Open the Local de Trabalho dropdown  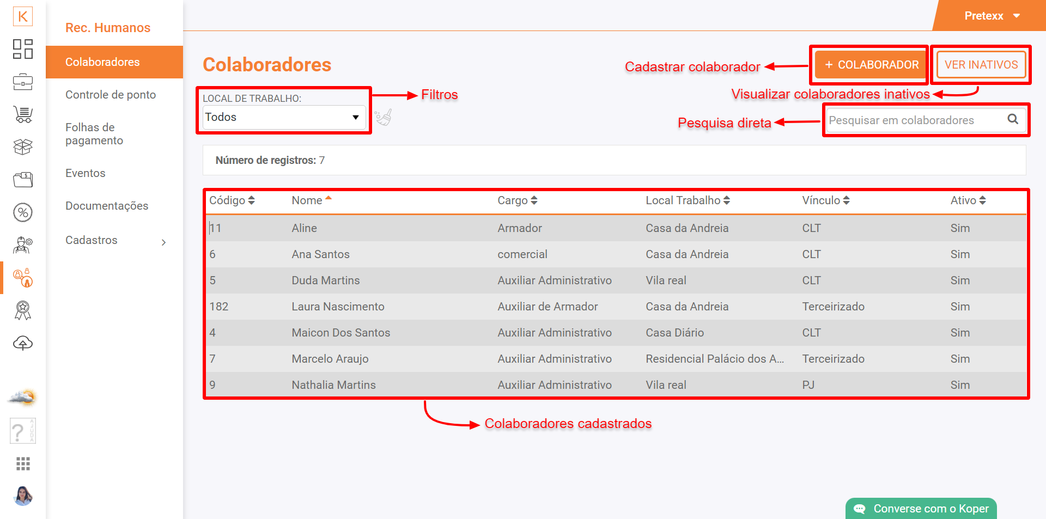pyautogui.click(x=283, y=117)
